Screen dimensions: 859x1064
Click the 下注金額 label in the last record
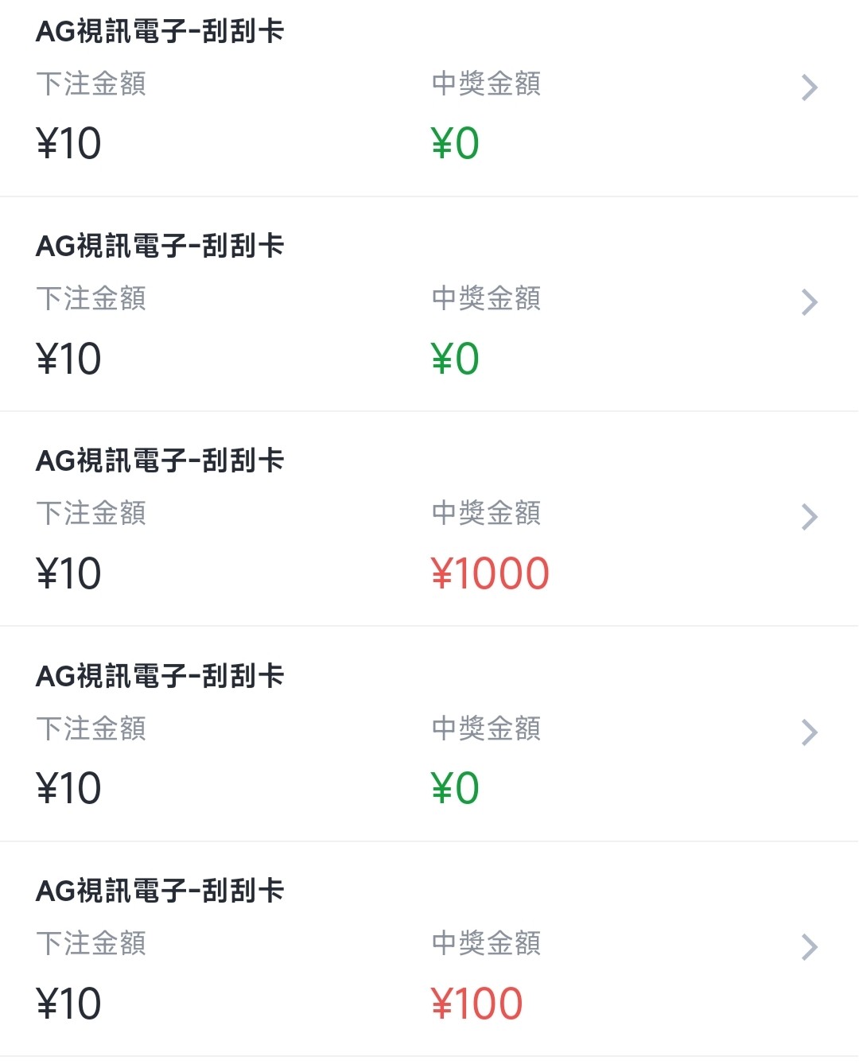(91, 943)
